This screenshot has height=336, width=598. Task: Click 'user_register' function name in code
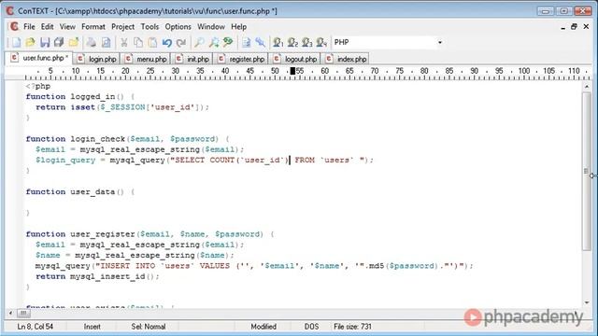(103, 234)
